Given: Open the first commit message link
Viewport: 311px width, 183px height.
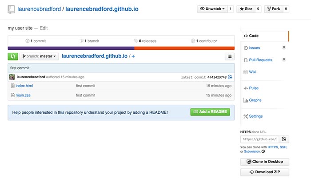Looking at the screenshot, I should tap(20, 68).
